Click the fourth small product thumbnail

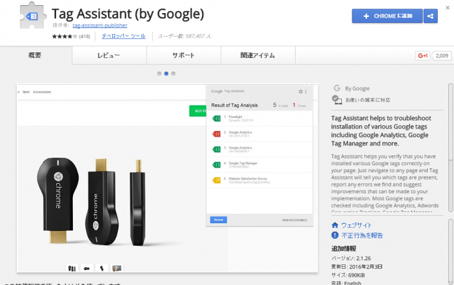[117, 268]
